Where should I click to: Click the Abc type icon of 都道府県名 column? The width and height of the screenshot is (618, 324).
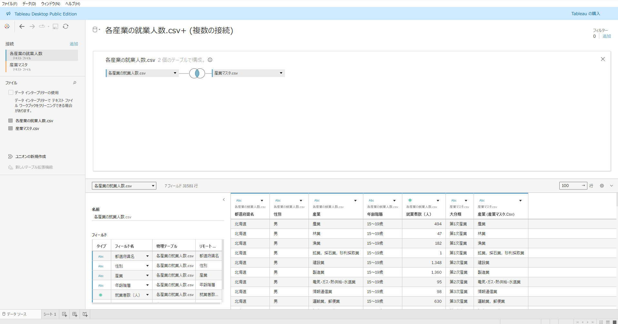click(x=239, y=201)
